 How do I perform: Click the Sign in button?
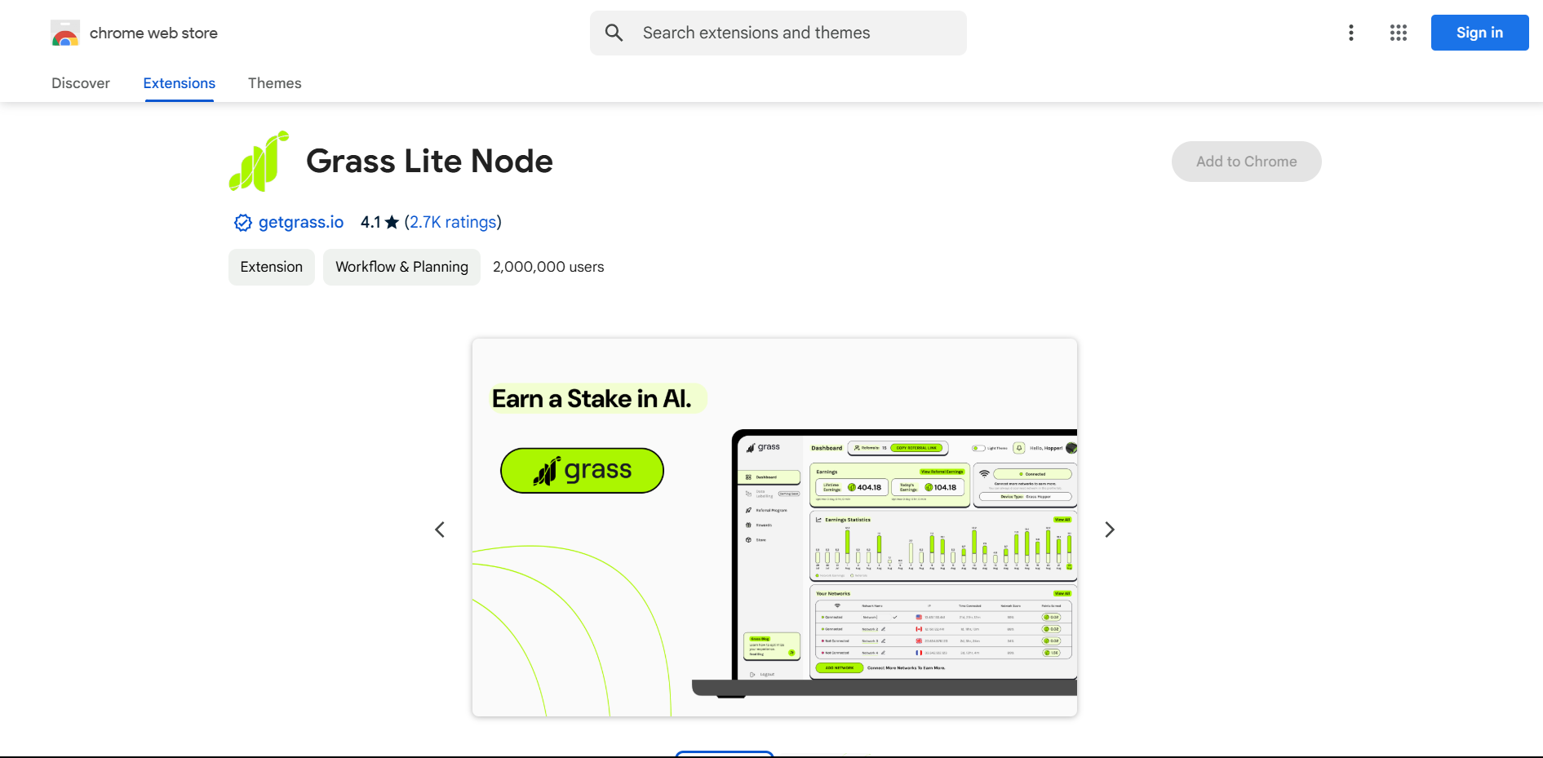[x=1479, y=33]
